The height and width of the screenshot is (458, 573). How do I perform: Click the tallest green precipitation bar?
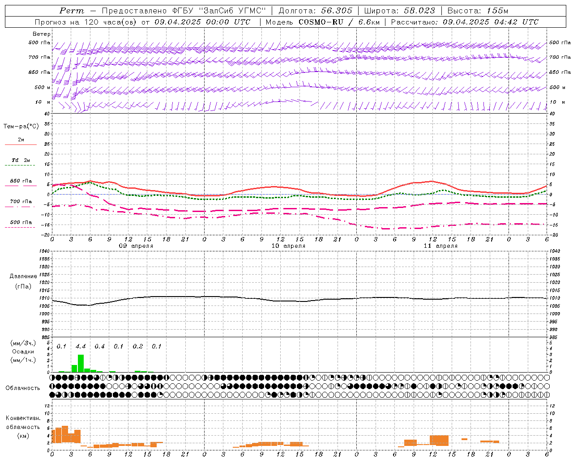click(x=81, y=363)
